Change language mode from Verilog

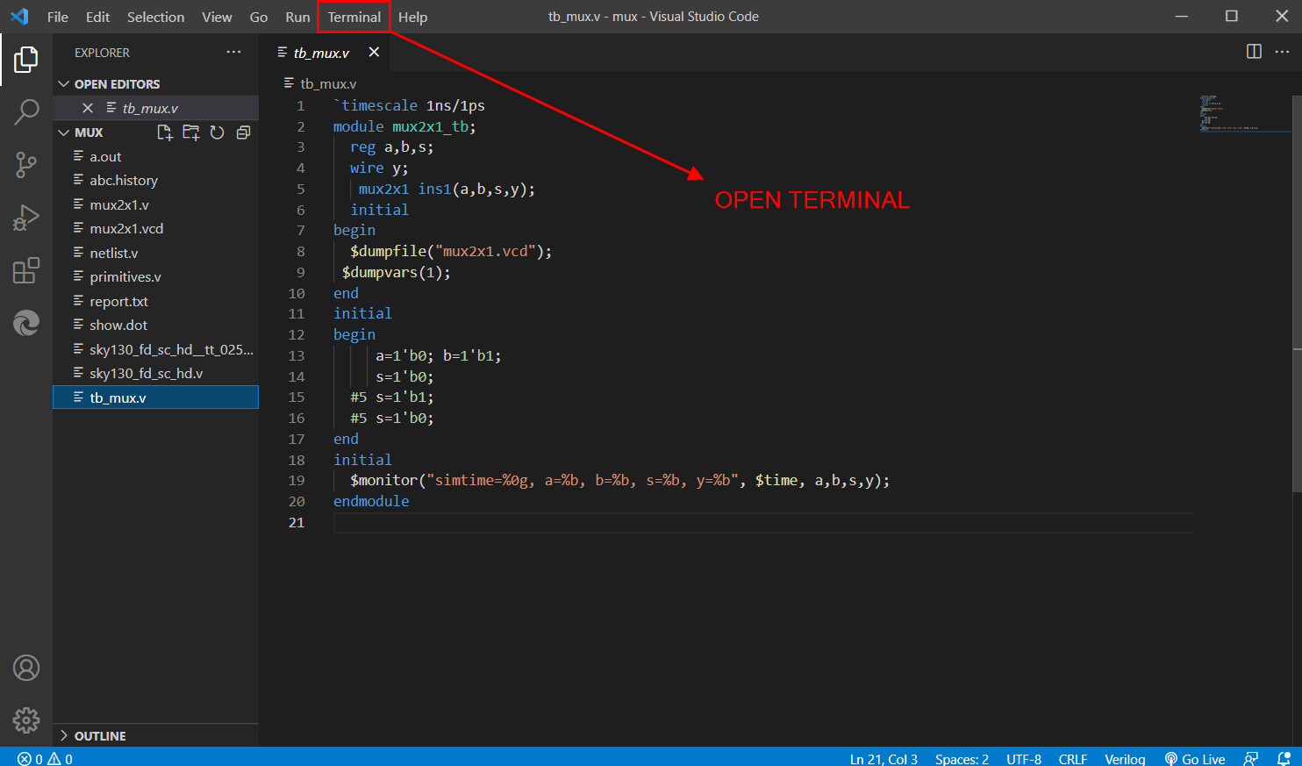click(1125, 759)
